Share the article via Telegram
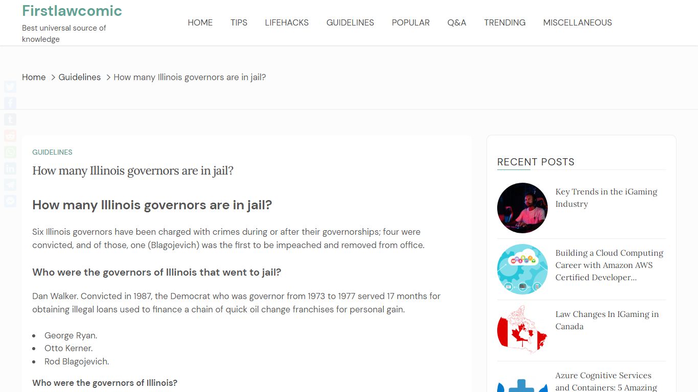 tap(10, 185)
